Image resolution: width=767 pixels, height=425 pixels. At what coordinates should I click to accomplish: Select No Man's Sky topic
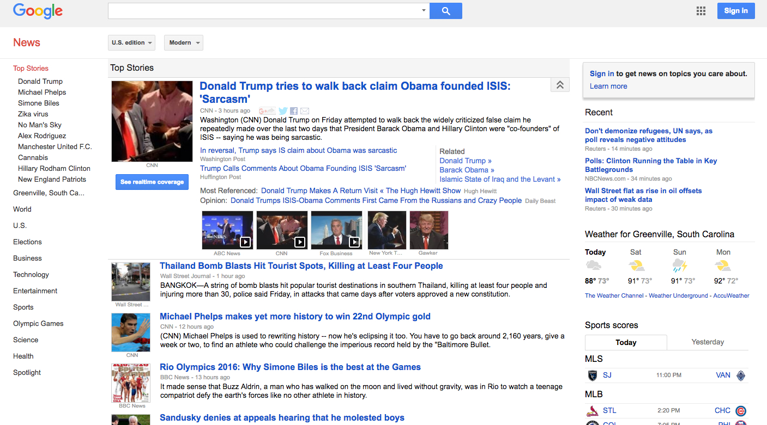click(x=40, y=125)
